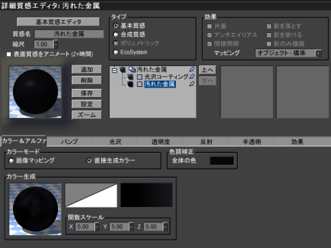Toggle the 影を落とす checkbox
Image resolution: width=331 pixels, height=248 pixels.
[x=269, y=26]
